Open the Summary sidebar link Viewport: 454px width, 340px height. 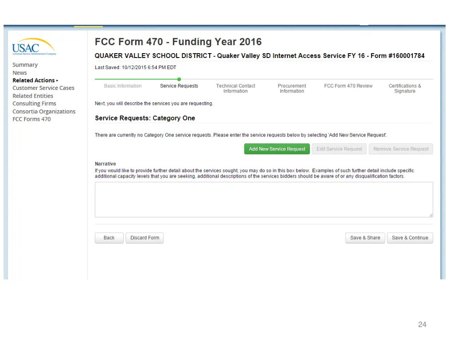[x=25, y=65]
